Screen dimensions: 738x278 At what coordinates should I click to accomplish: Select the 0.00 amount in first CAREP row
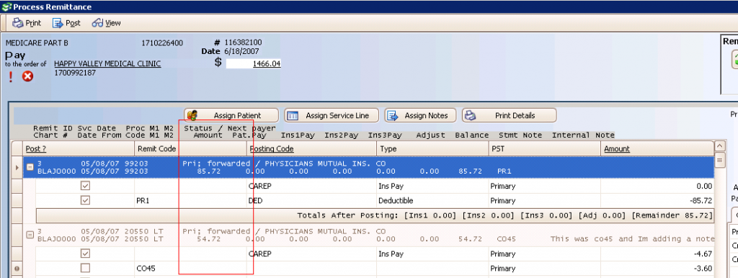[658, 187]
